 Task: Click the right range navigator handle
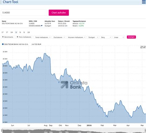[x=145, y=131]
